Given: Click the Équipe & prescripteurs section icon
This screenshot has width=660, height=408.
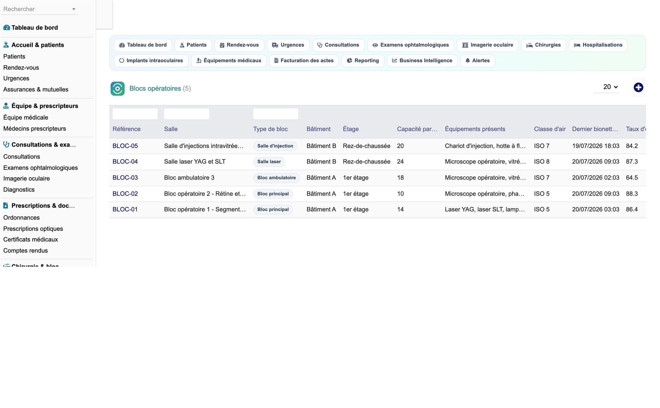Looking at the screenshot, I should pos(6,106).
